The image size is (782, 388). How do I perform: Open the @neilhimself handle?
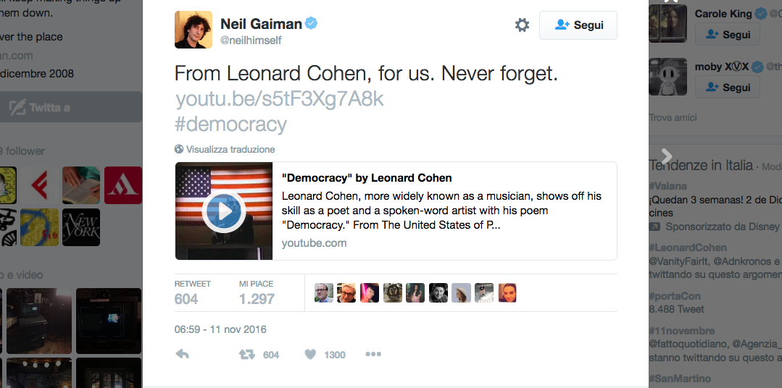251,41
